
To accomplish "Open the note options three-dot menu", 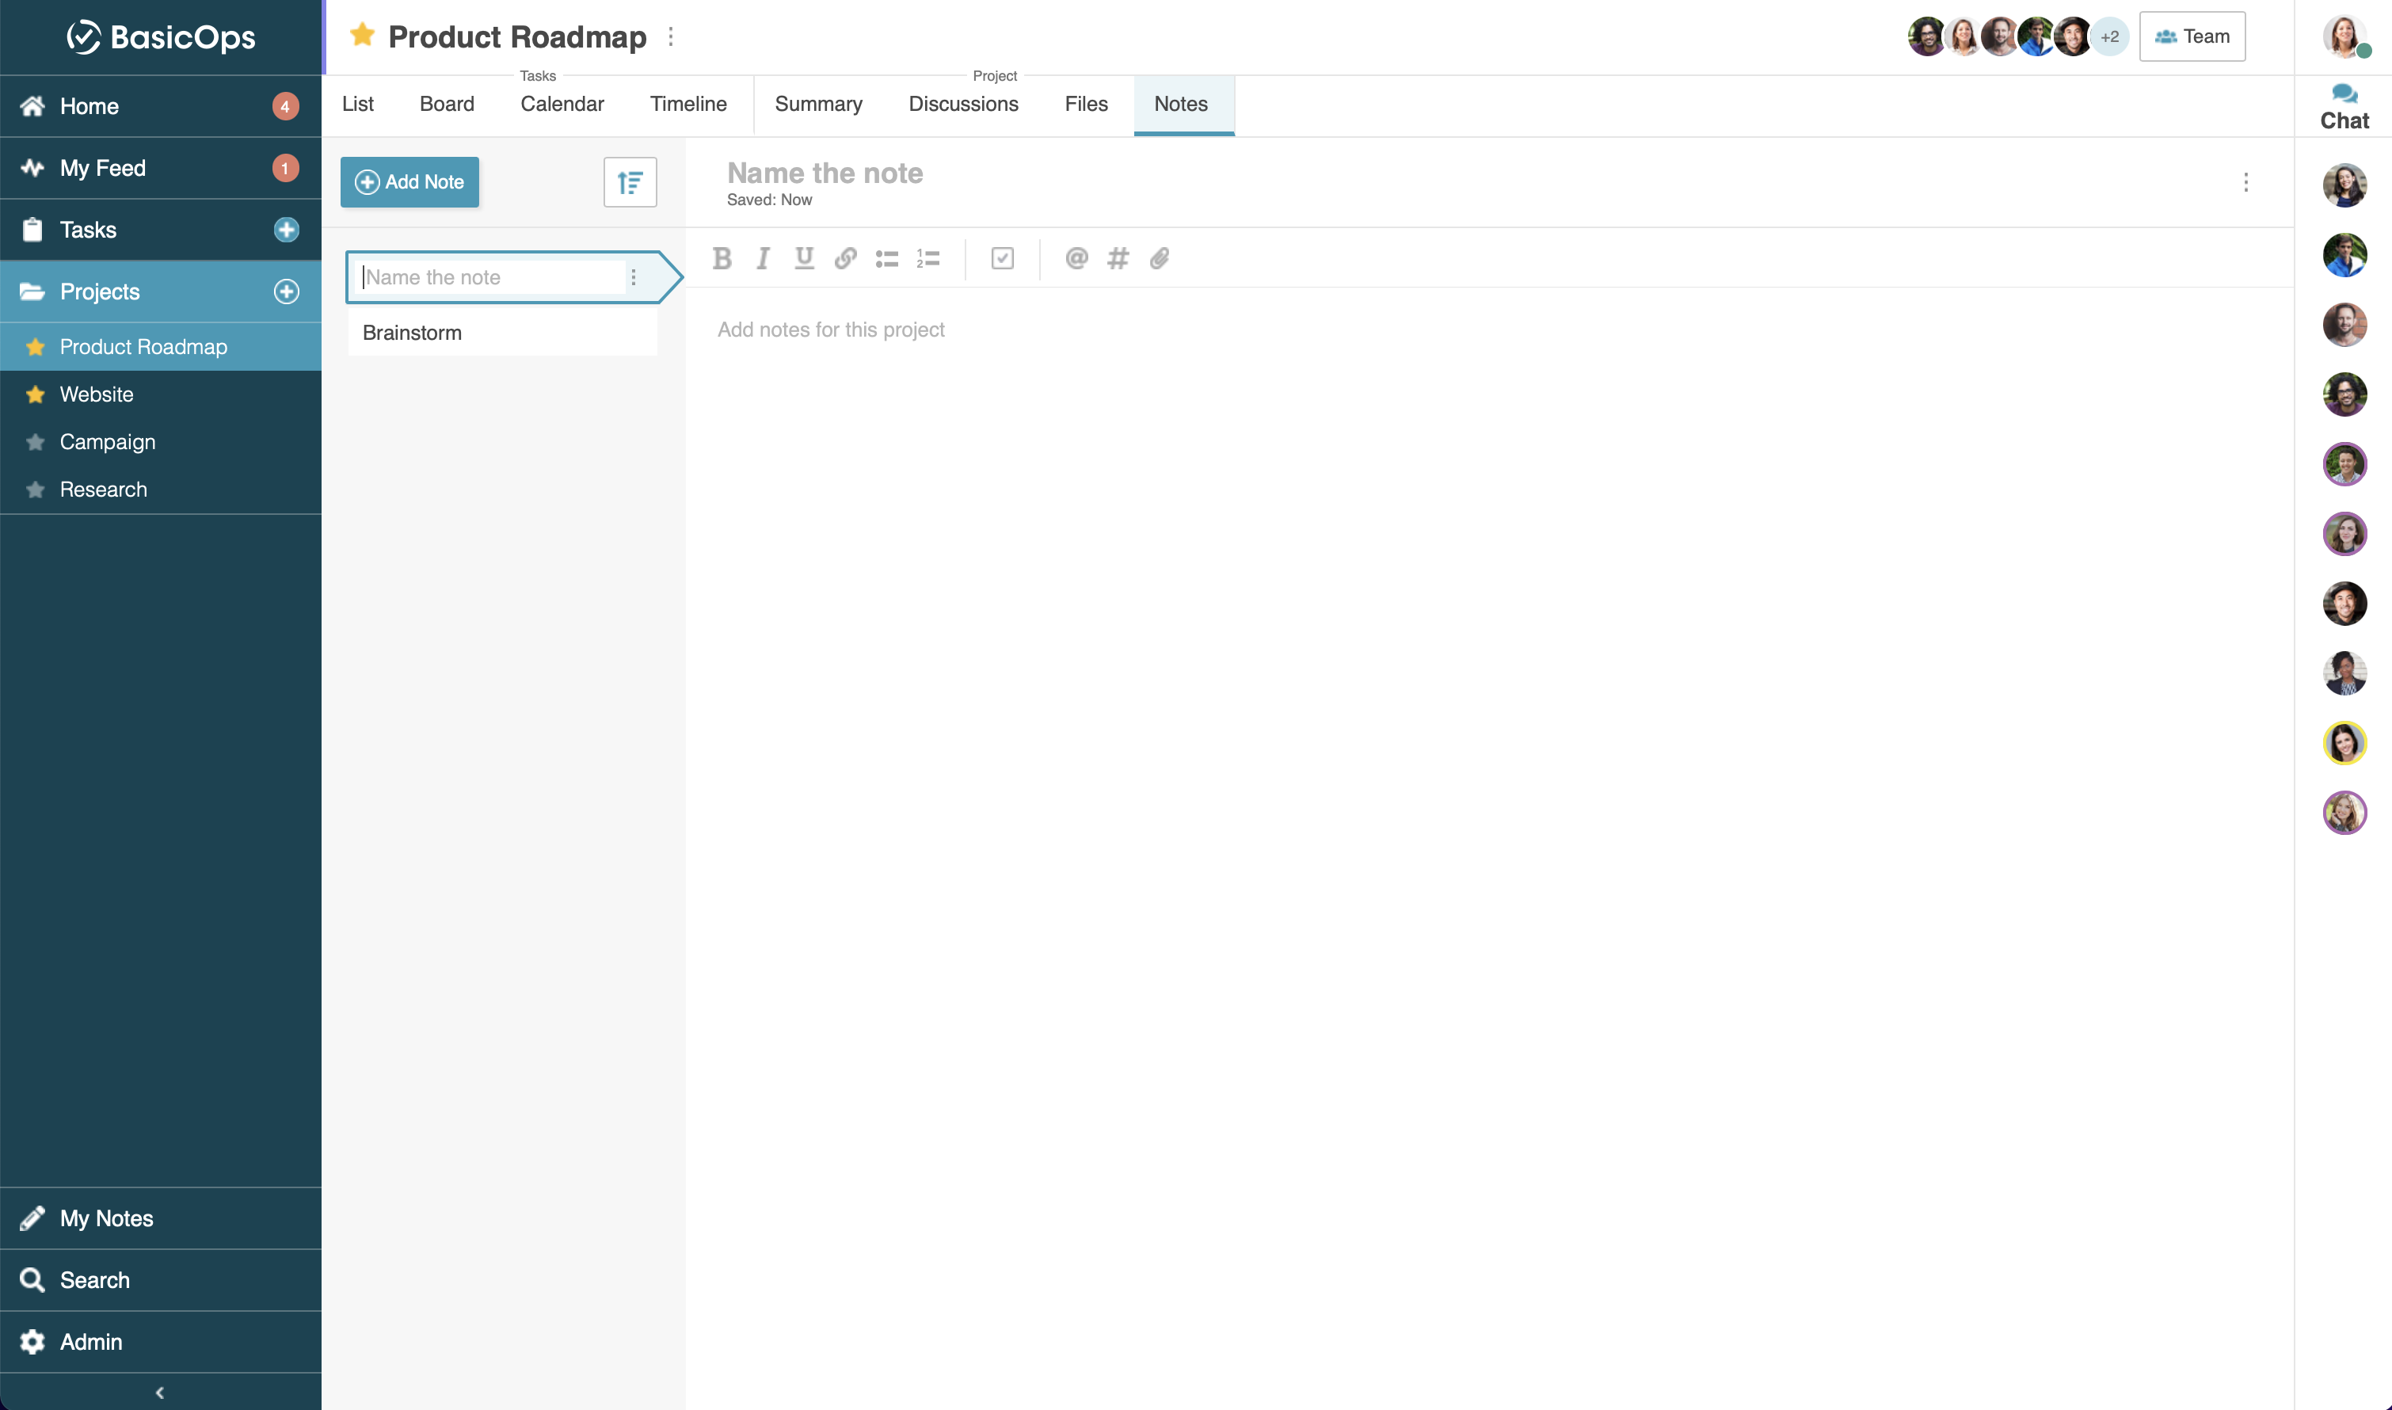I will [2245, 182].
